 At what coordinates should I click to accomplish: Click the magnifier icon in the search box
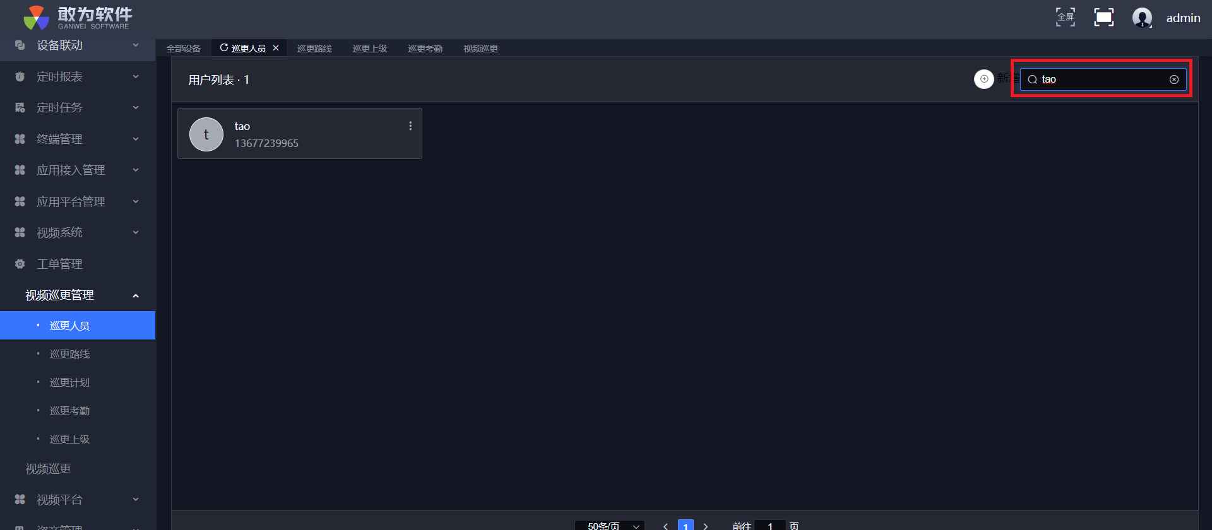pyautogui.click(x=1033, y=79)
